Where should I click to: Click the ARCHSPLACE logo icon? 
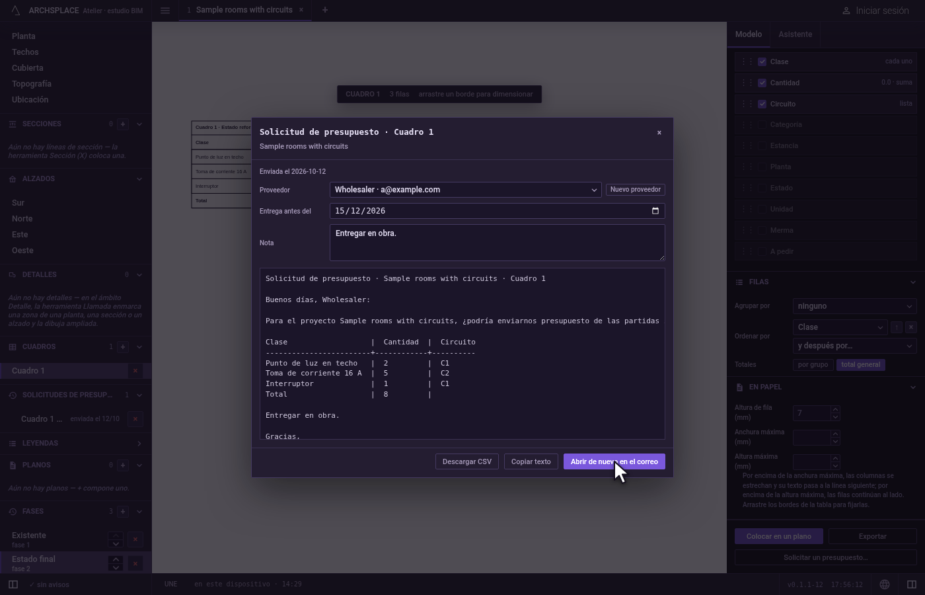[16, 10]
